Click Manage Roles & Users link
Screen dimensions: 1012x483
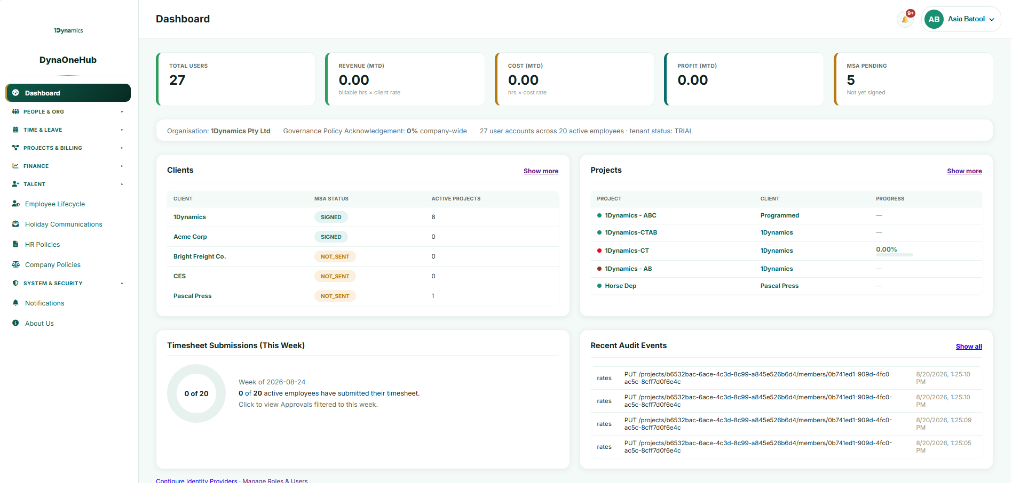275,480
